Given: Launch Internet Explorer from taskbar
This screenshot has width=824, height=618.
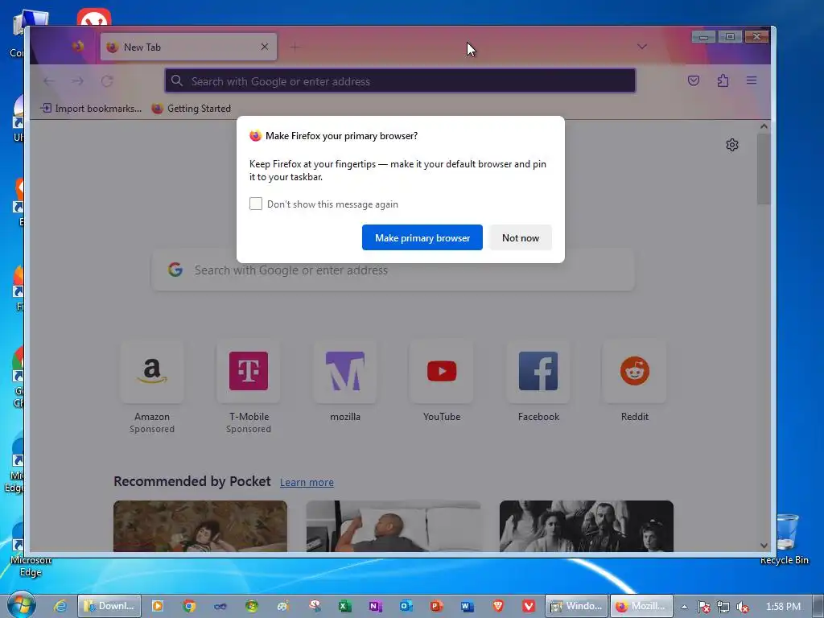Looking at the screenshot, I should tap(60, 606).
